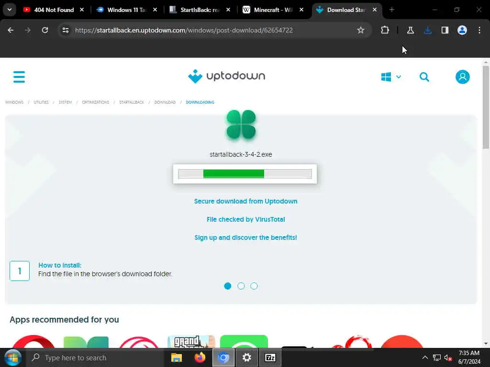490x367 pixels.
Task: Open the Chrome profile avatar
Action: [462, 30]
